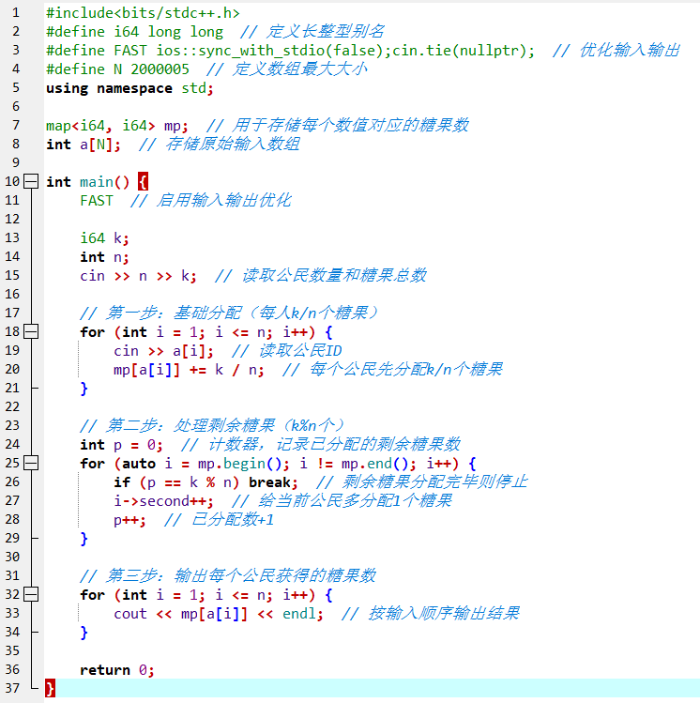This screenshot has height=703, width=700.
Task: Click the number '2000005' on line 4
Action: pos(160,69)
